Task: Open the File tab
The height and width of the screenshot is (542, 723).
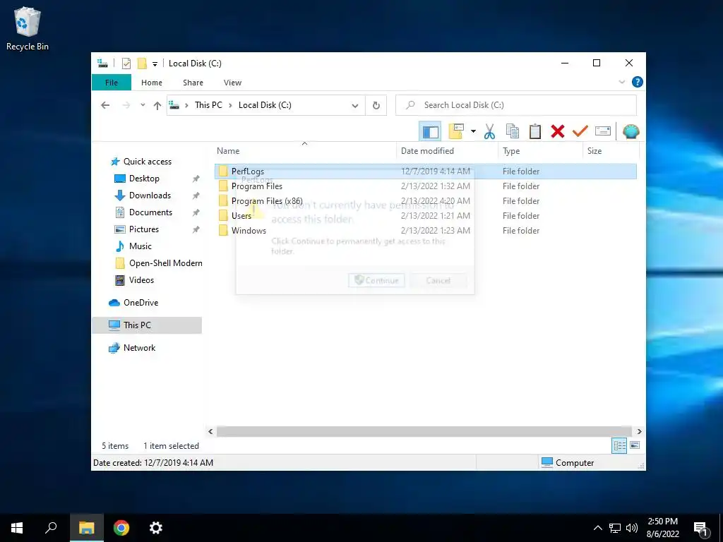Action: click(x=112, y=83)
